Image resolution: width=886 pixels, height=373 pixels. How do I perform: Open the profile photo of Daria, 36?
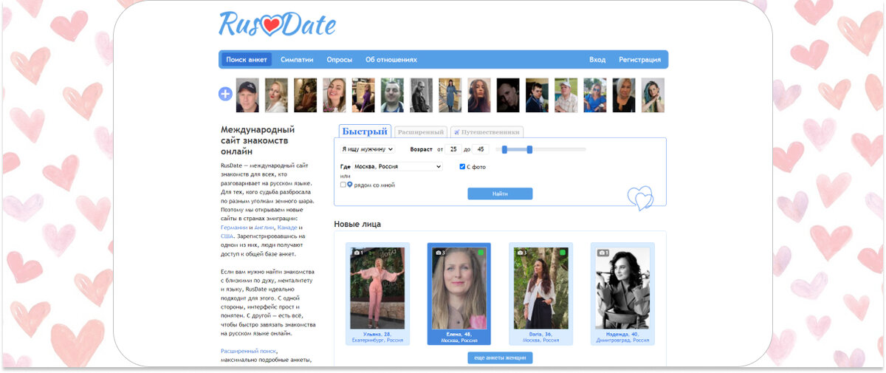[x=540, y=288]
